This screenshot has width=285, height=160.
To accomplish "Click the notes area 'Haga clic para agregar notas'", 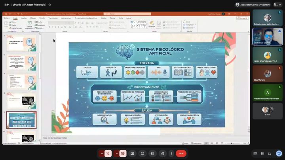I will [x=55, y=138].
